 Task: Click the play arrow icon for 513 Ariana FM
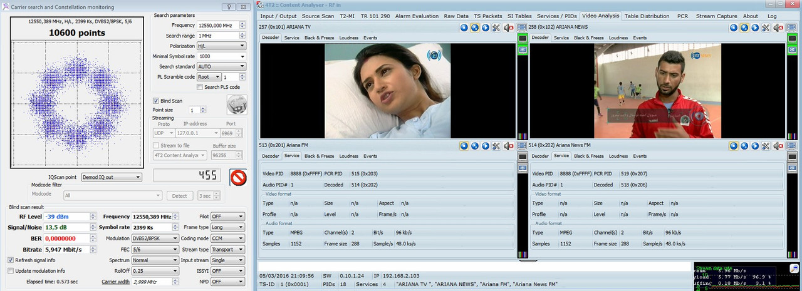click(485, 146)
